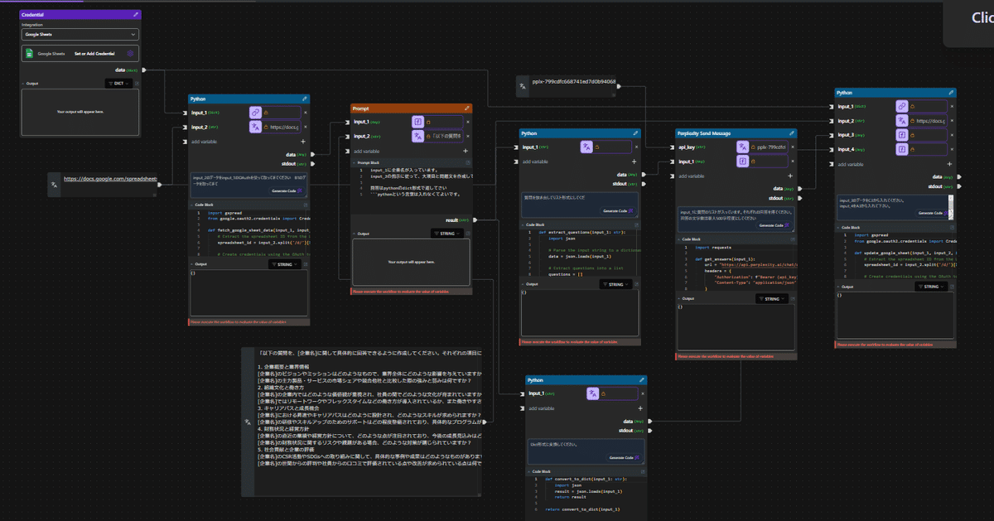Click the edit pencil on Prompt node
The width and height of the screenshot is (994, 521).
pyautogui.click(x=466, y=109)
